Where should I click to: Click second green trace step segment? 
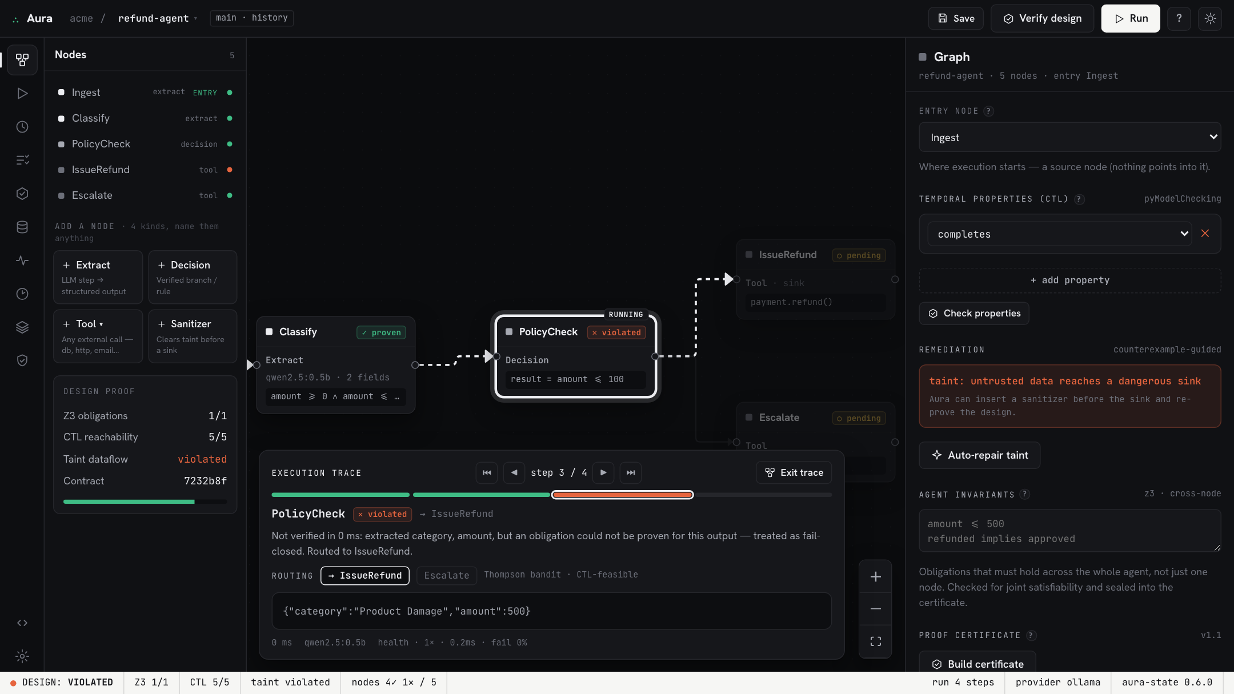pos(481,495)
